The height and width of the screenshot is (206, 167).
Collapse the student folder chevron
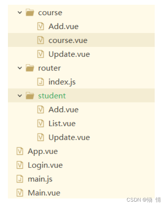pyautogui.click(x=20, y=96)
